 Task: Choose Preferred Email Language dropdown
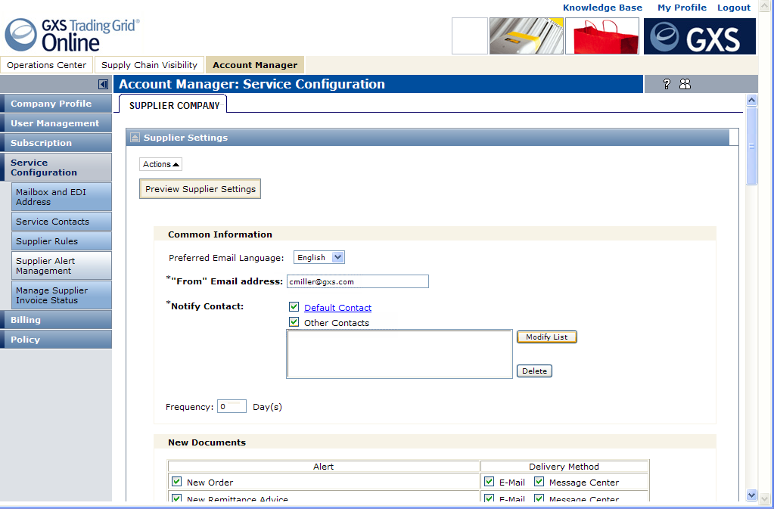pos(319,257)
